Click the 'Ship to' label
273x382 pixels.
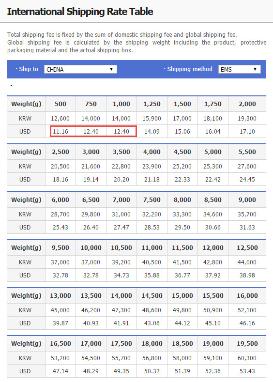[29, 69]
